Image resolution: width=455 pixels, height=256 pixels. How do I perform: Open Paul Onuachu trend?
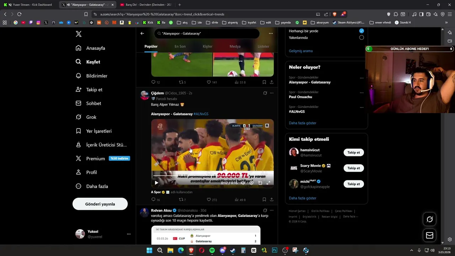tap(300, 97)
